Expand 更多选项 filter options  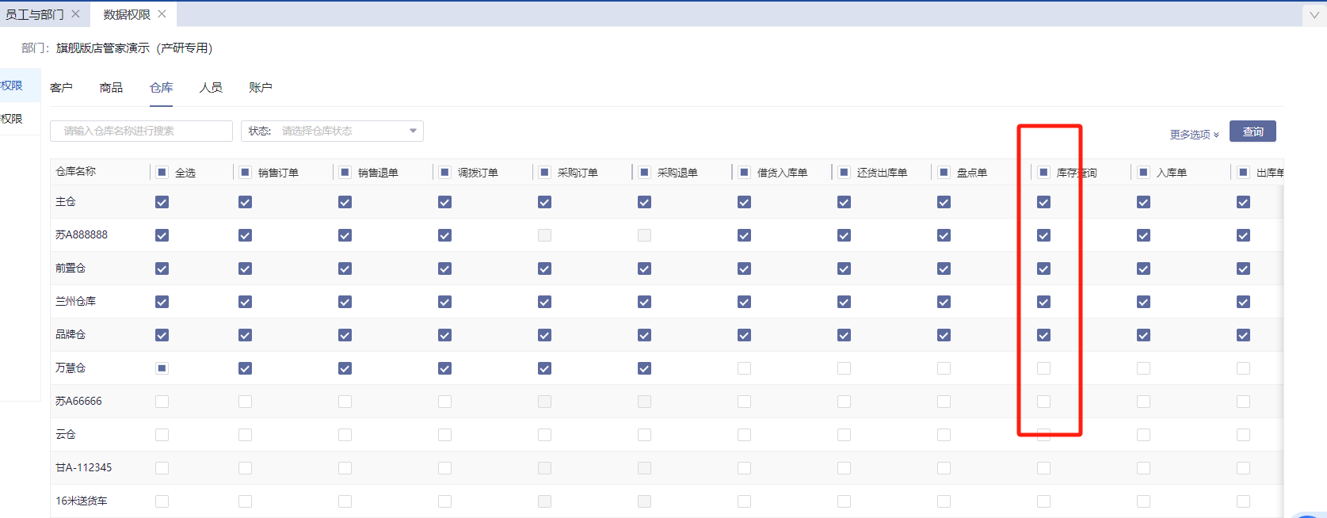1194,135
